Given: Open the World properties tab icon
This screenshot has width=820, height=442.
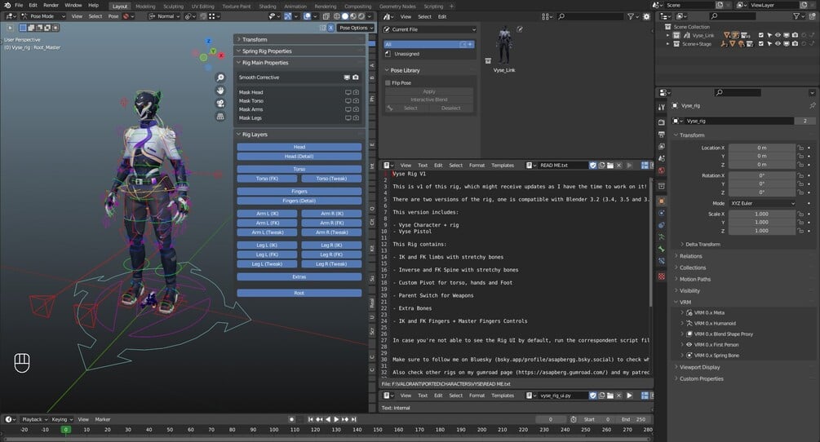Looking at the screenshot, I should (662, 170).
